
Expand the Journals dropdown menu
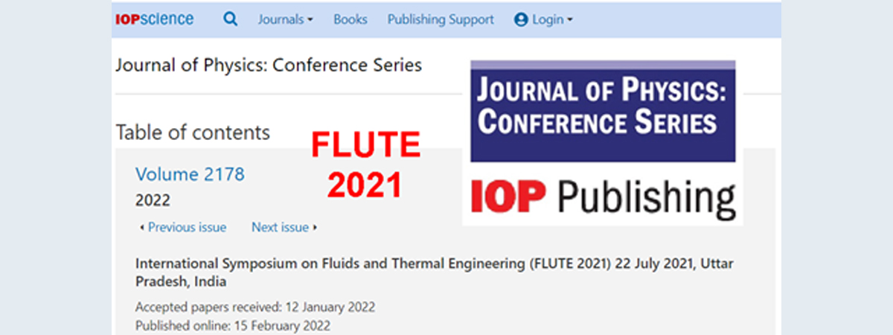coord(286,20)
